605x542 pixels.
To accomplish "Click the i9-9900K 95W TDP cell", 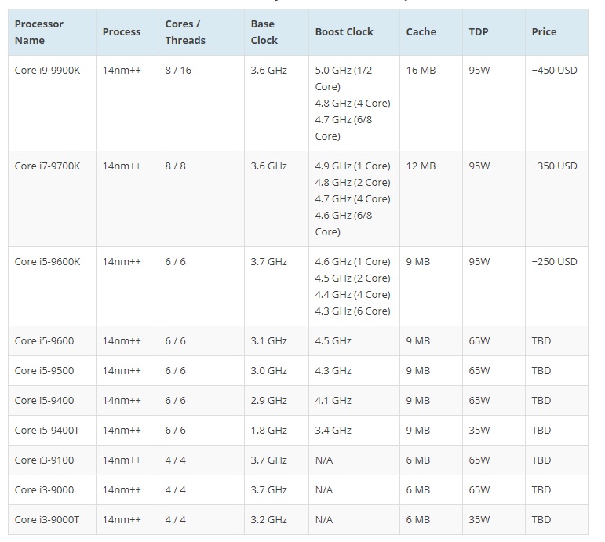I will [494, 103].
